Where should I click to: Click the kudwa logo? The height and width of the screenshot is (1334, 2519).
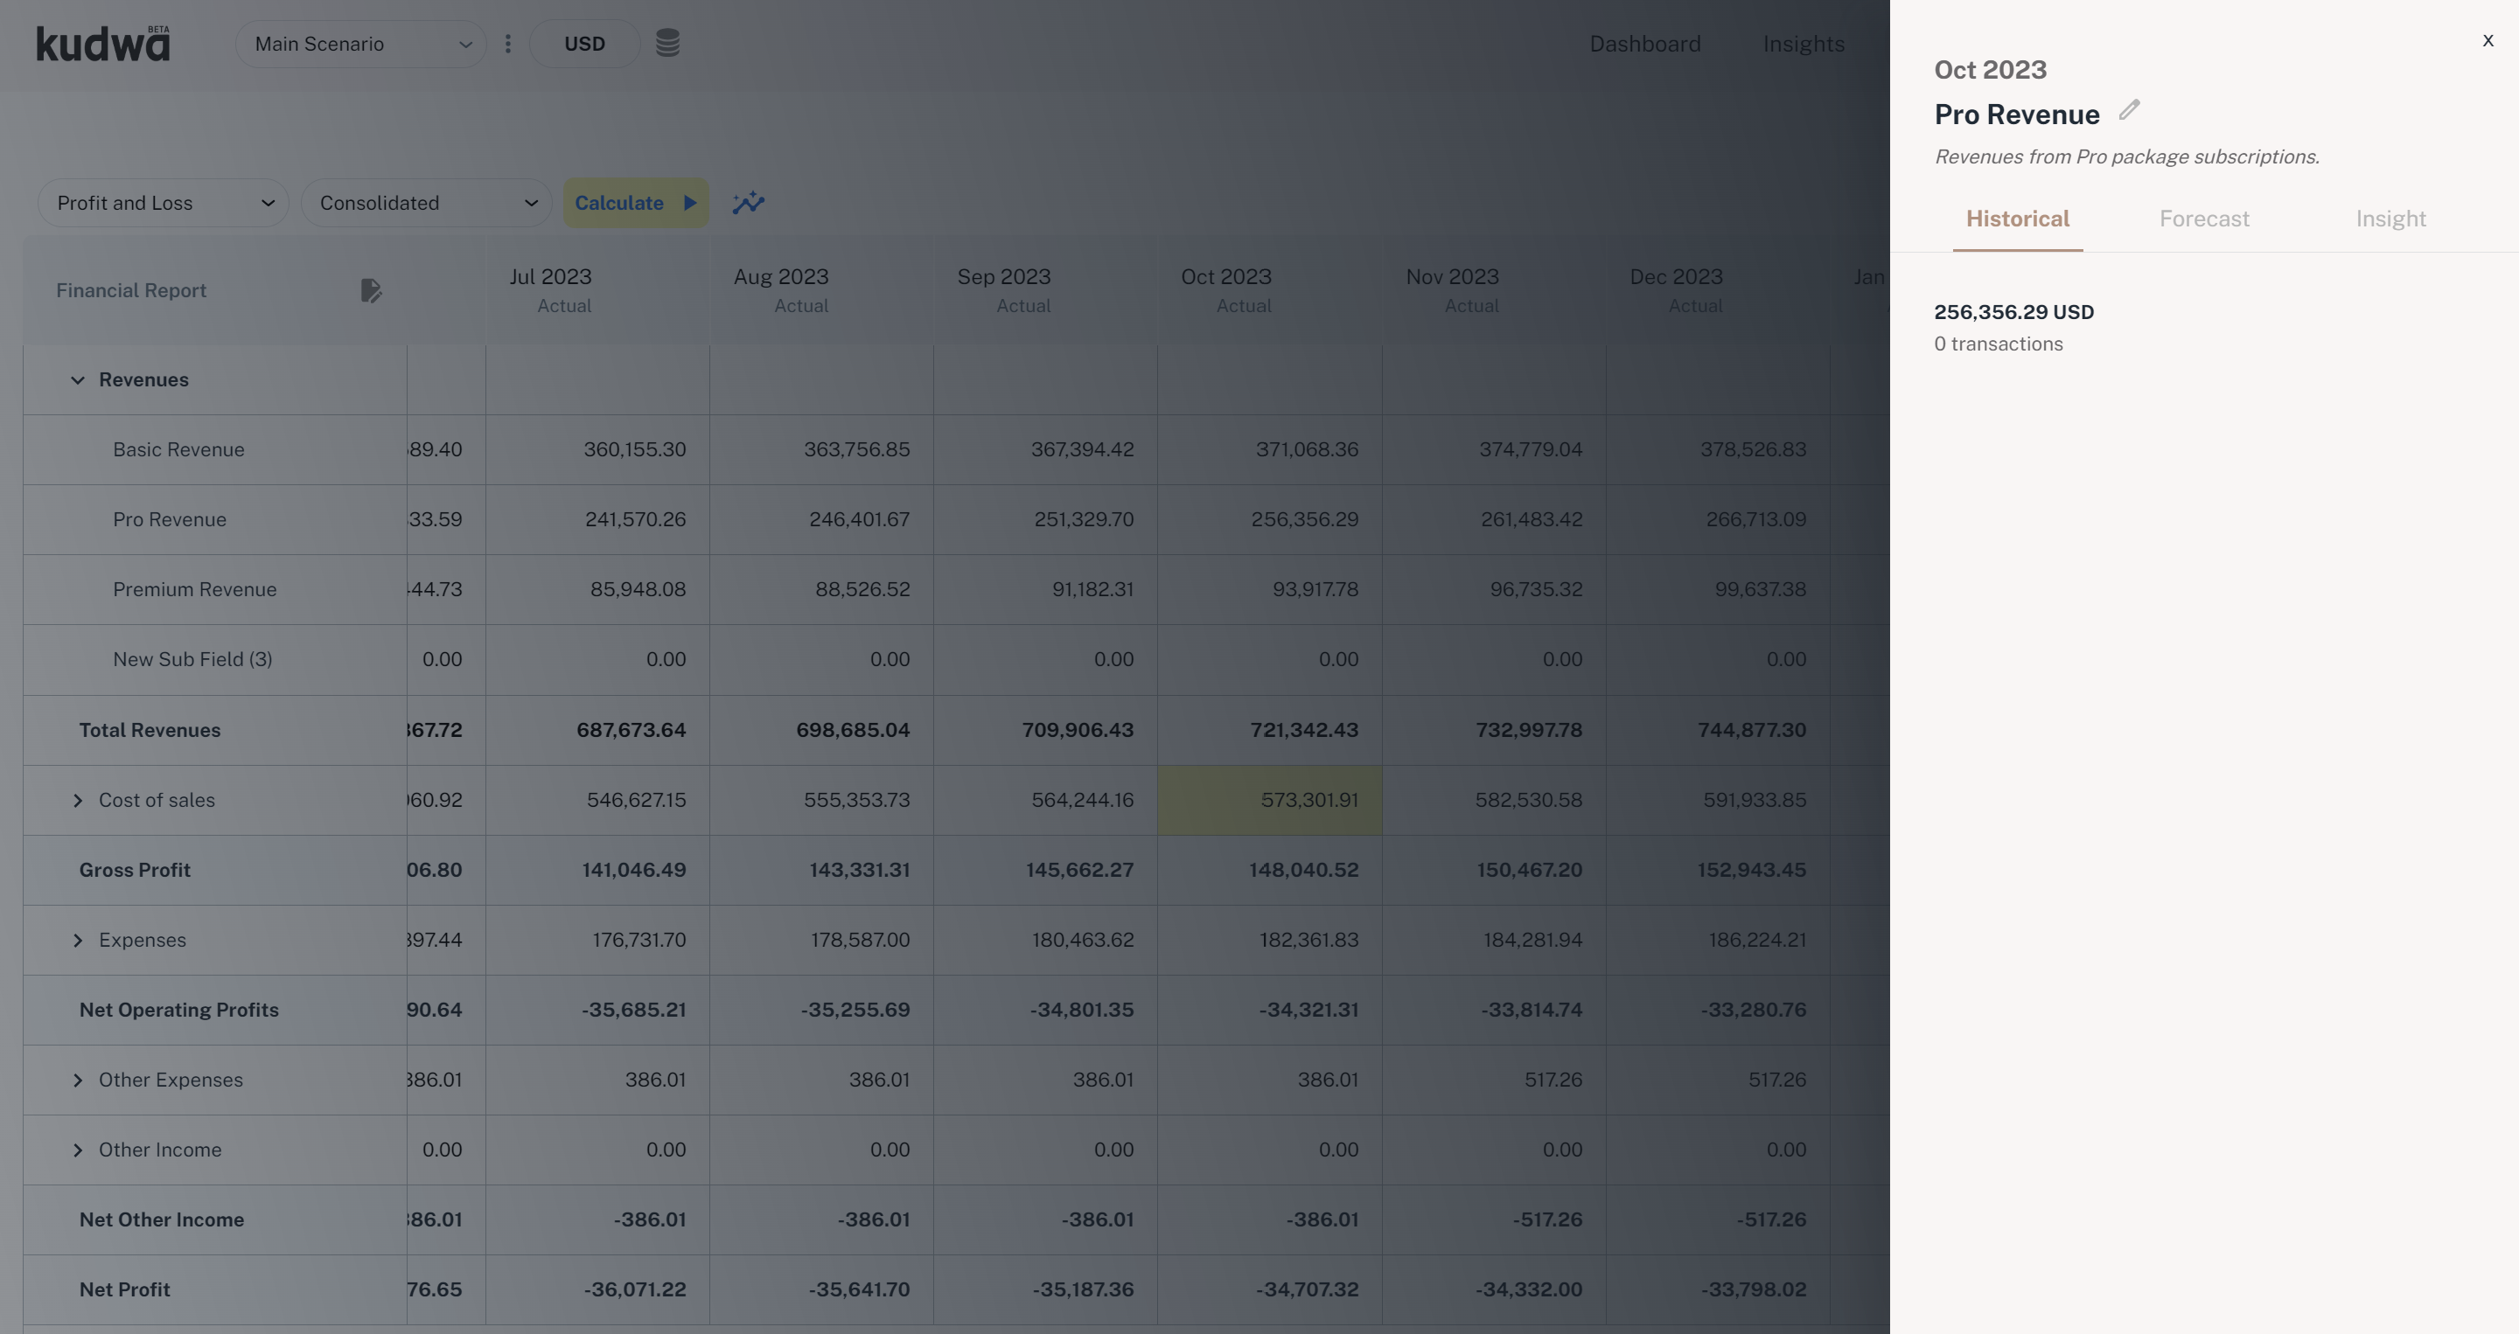[x=102, y=44]
